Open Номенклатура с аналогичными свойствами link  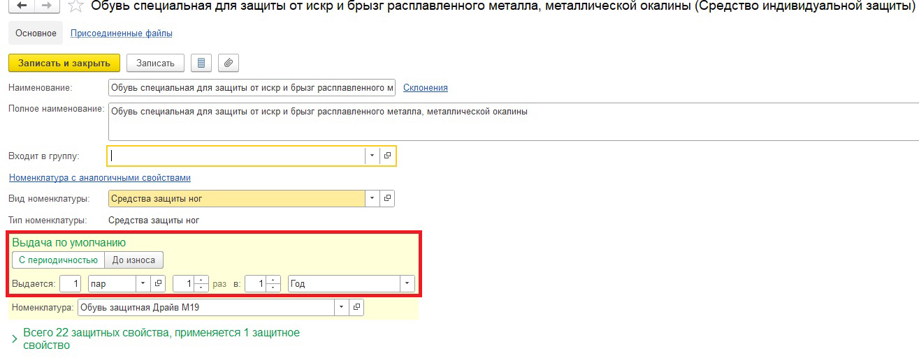tap(100, 178)
